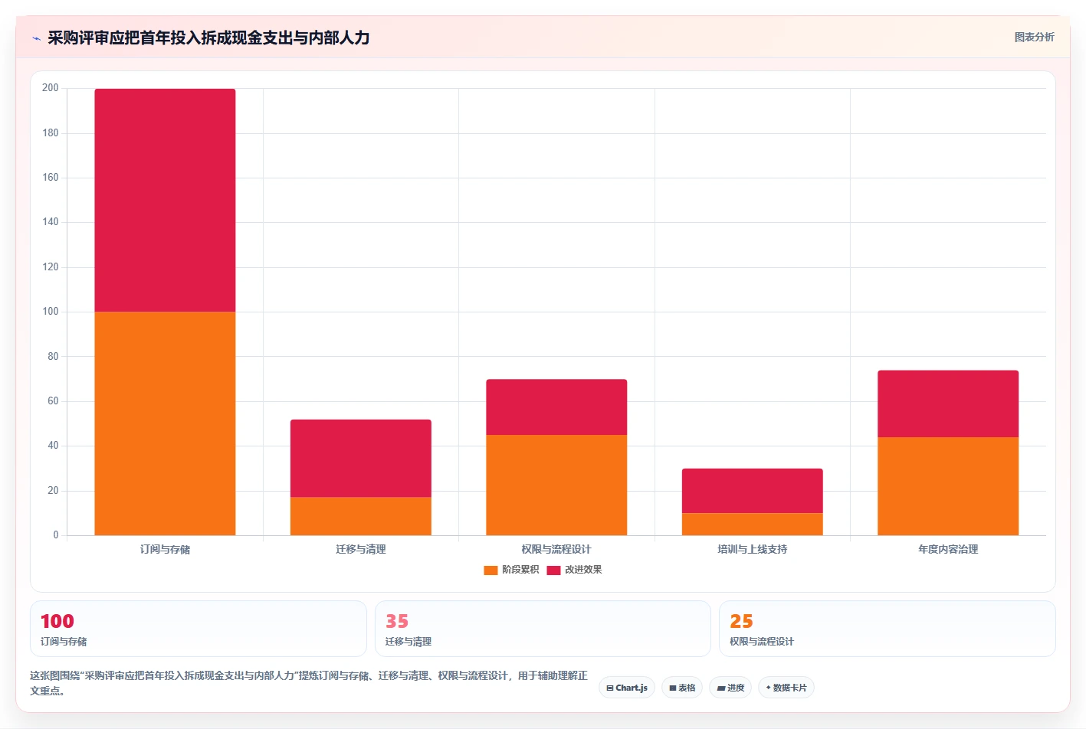Image resolution: width=1086 pixels, height=729 pixels.
Task: Click the orange bar segment for 培训与上线支持
Action: (x=753, y=524)
